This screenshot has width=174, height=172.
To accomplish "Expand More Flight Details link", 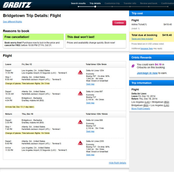I will (140, 109).
